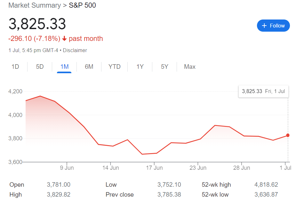296x203 pixels.
Task: Open the 6M range tab
Action: (89, 67)
